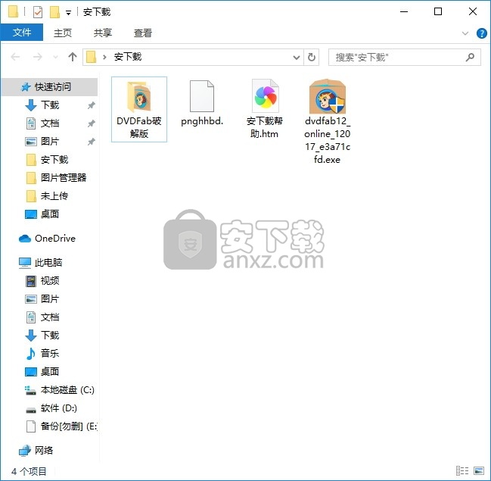
Task: Minimize the 安下载 window
Action: (x=404, y=12)
